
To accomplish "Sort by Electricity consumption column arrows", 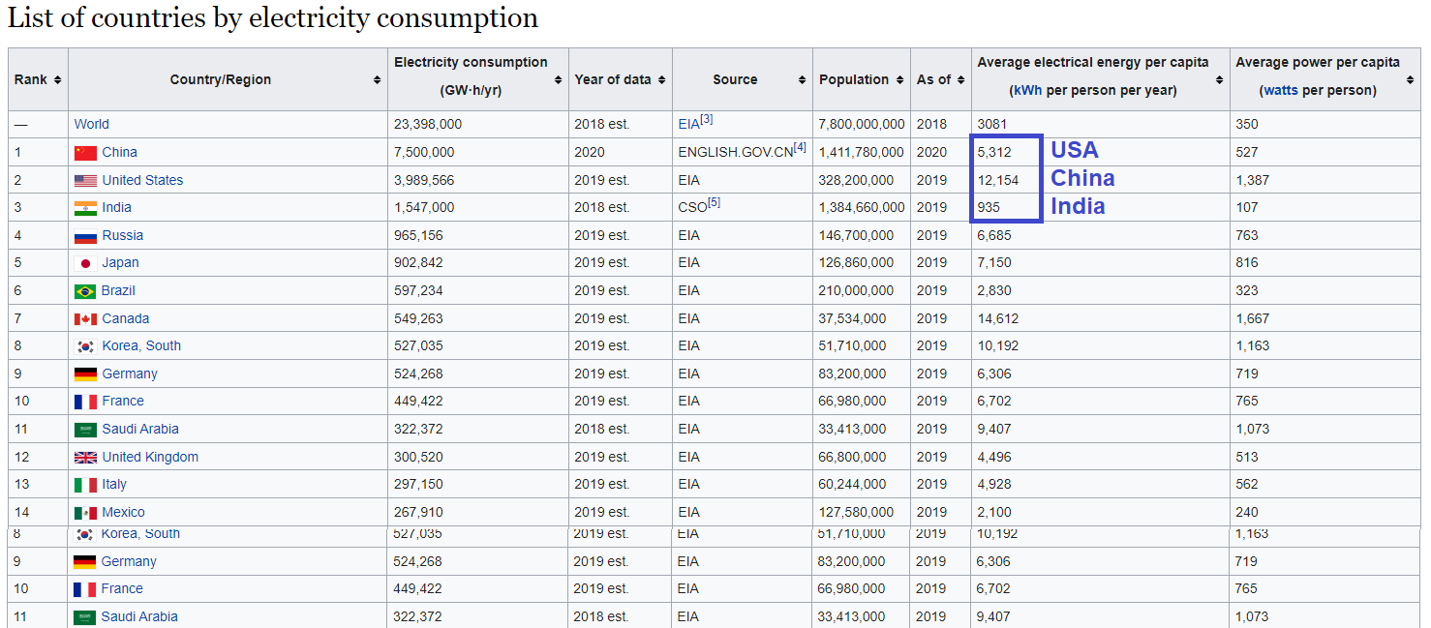I will [x=558, y=80].
